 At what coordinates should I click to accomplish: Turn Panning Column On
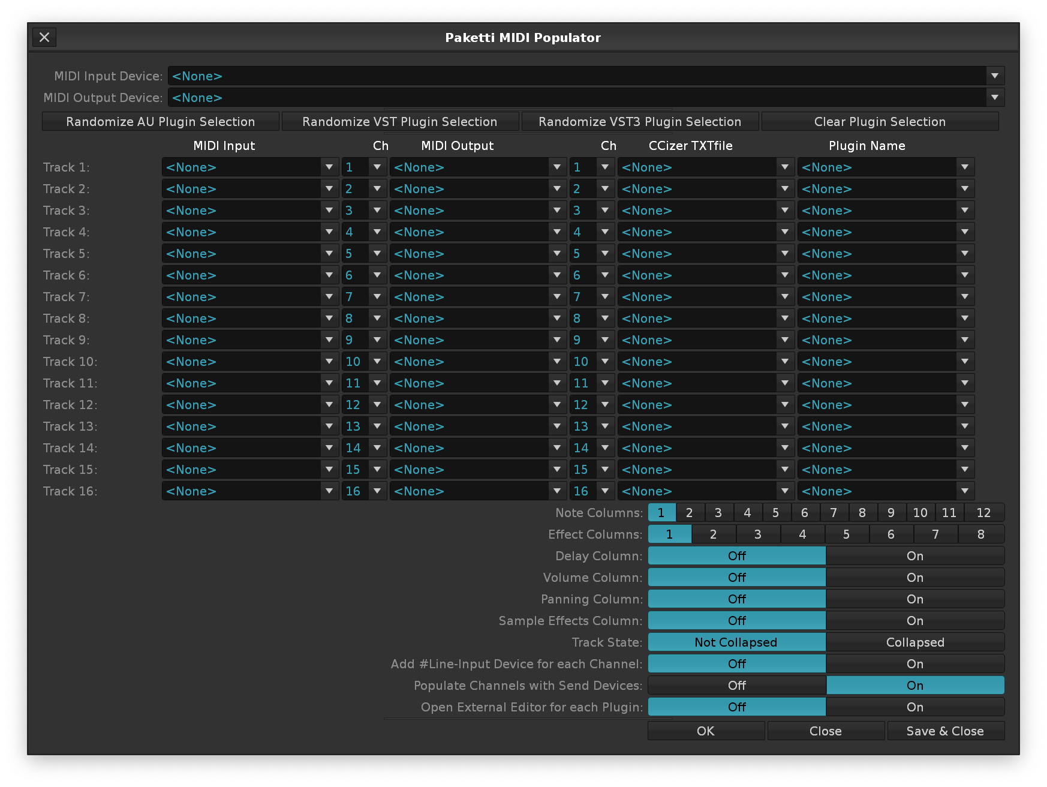[x=915, y=599]
